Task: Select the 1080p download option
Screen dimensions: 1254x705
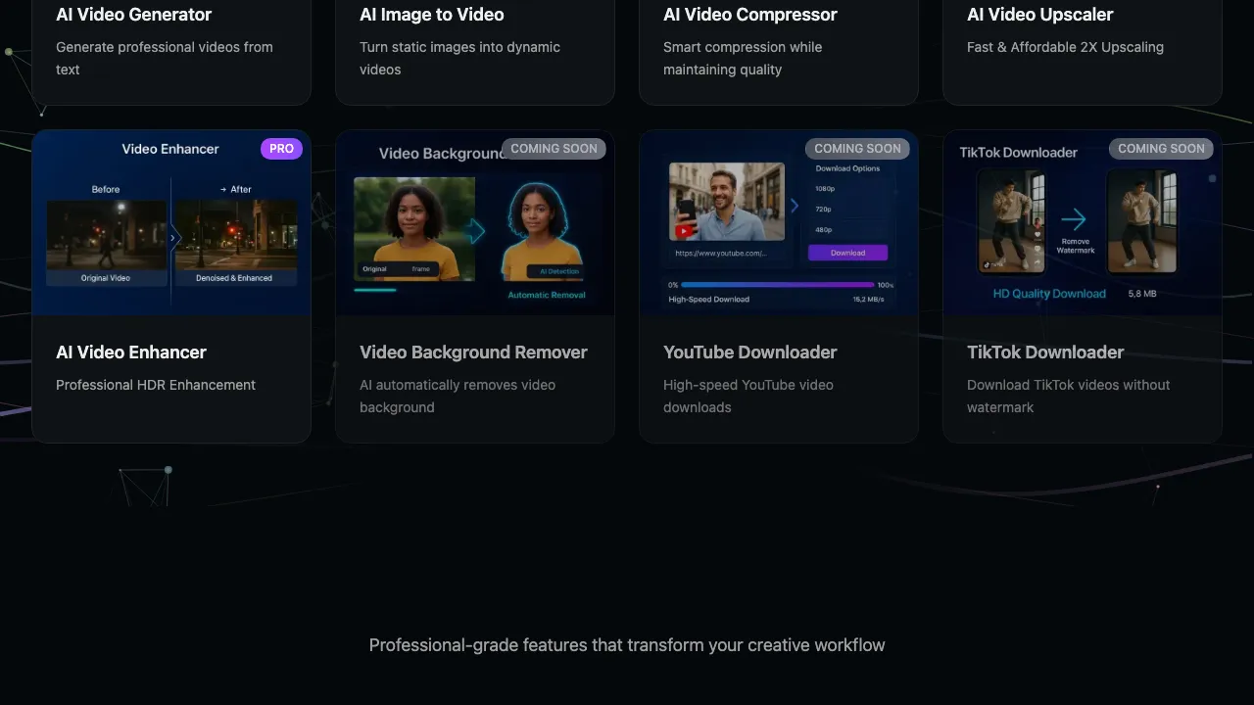Action: click(x=826, y=188)
